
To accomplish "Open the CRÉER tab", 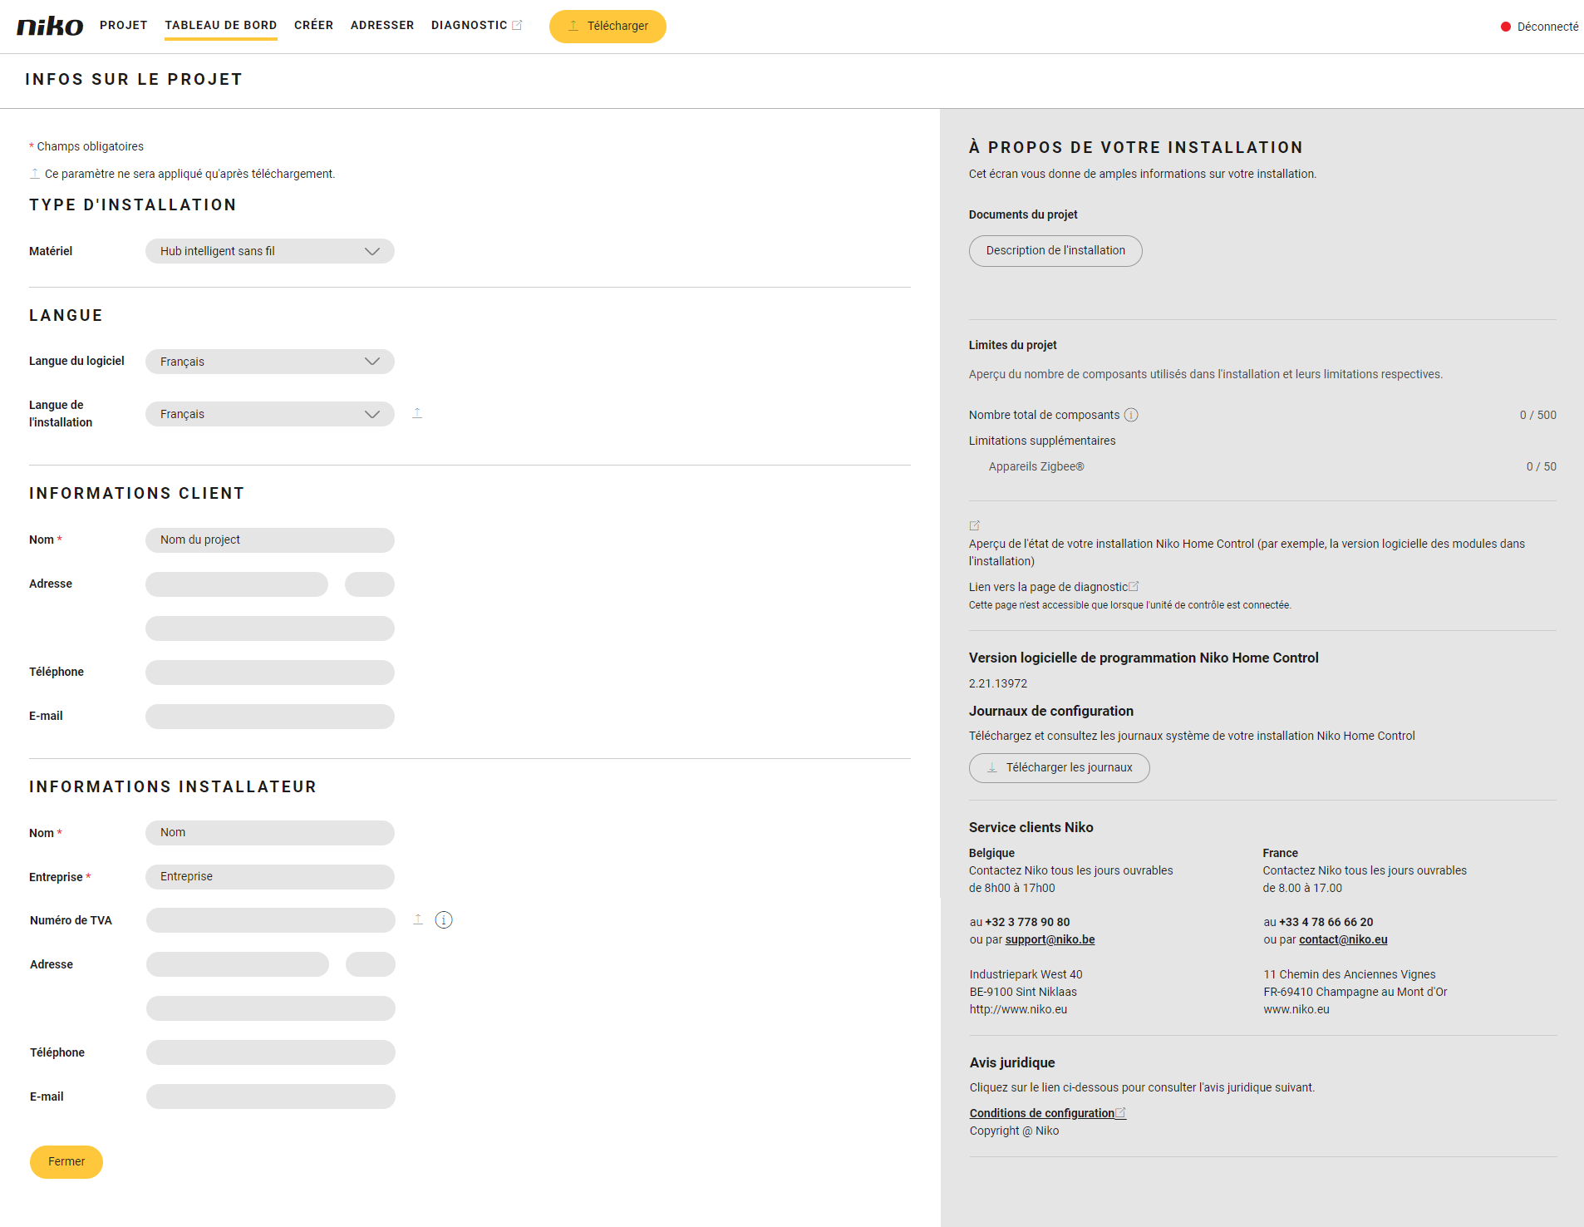I will pos(313,25).
